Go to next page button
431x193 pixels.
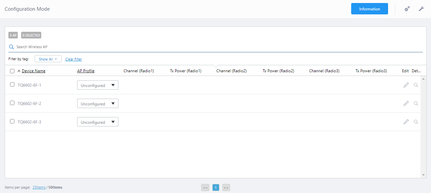point(226,188)
